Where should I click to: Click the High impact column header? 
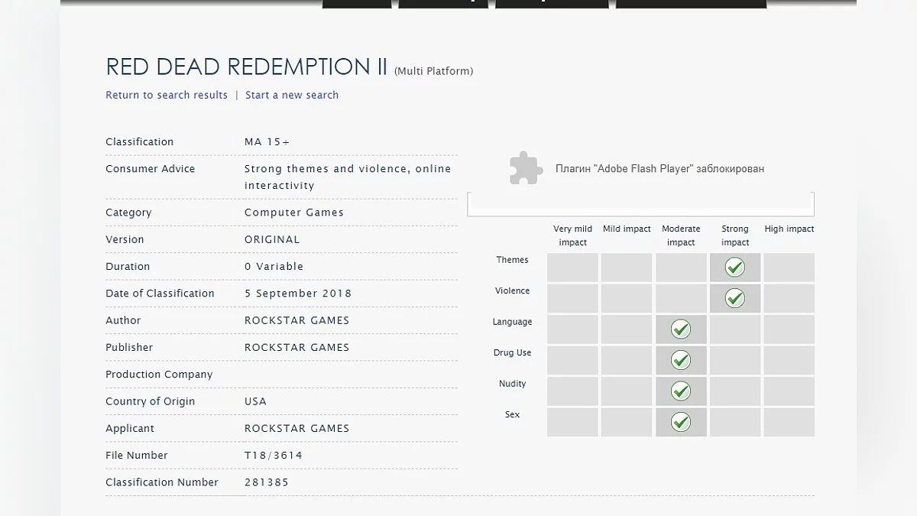coord(789,229)
